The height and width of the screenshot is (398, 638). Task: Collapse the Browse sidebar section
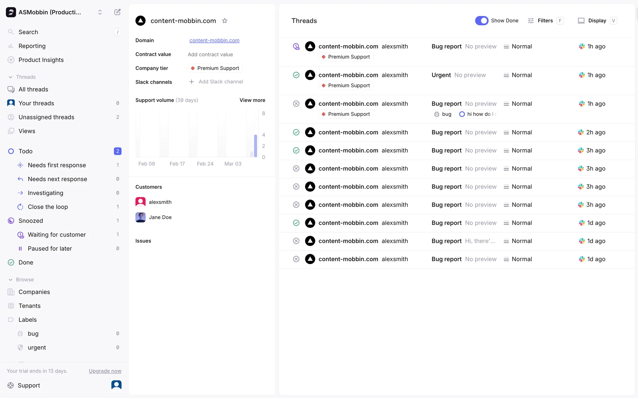coord(11,280)
